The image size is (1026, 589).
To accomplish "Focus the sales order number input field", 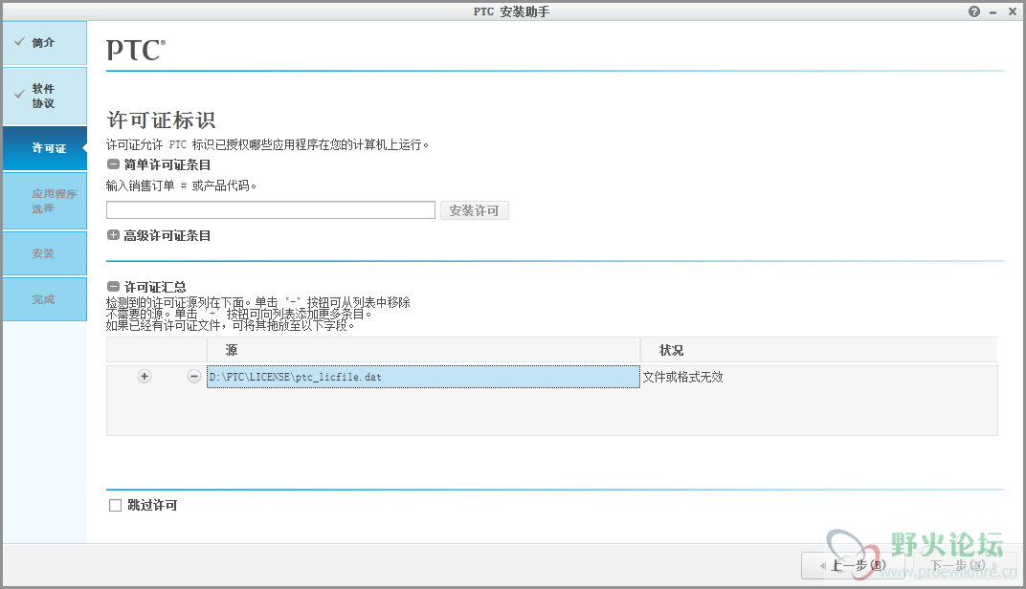I will click(271, 209).
